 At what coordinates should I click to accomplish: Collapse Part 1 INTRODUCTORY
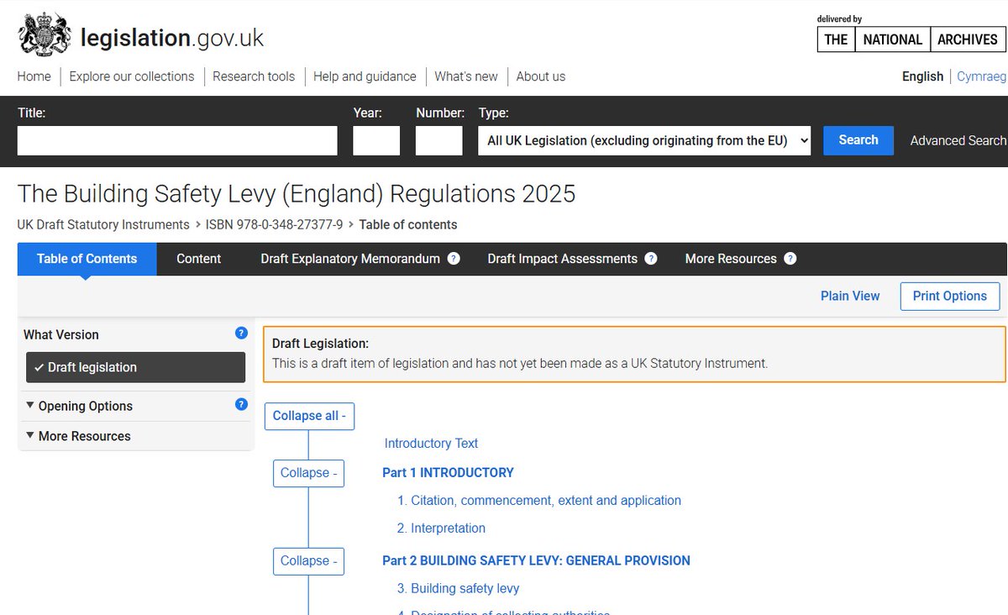308,473
